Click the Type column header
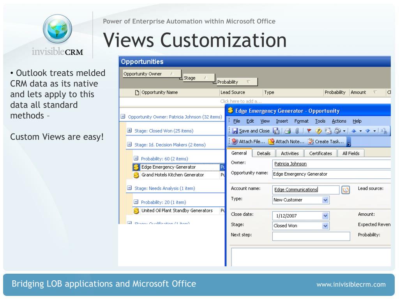Viewport: 399px width, 299px height. point(293,92)
